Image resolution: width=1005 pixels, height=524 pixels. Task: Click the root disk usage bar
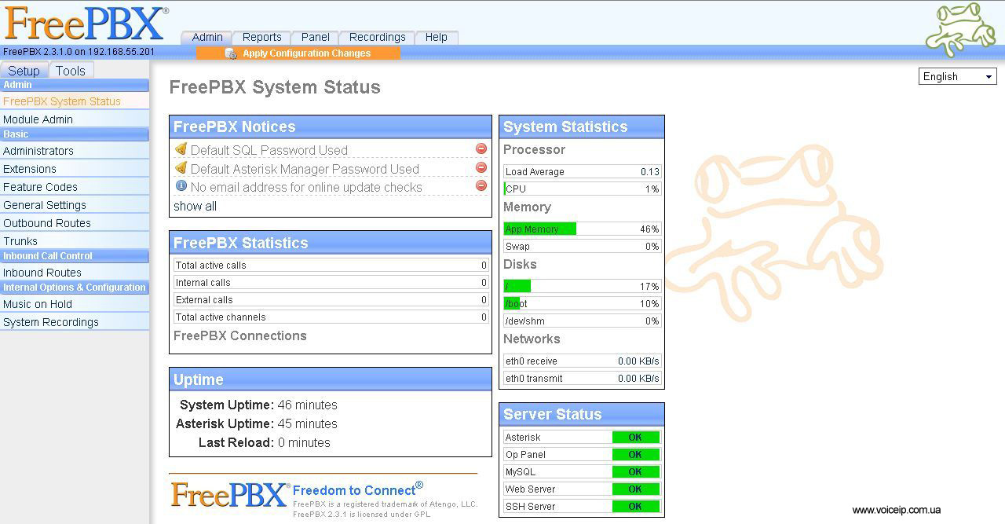[582, 286]
